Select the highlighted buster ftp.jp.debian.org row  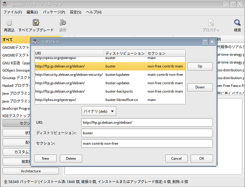tap(110, 66)
